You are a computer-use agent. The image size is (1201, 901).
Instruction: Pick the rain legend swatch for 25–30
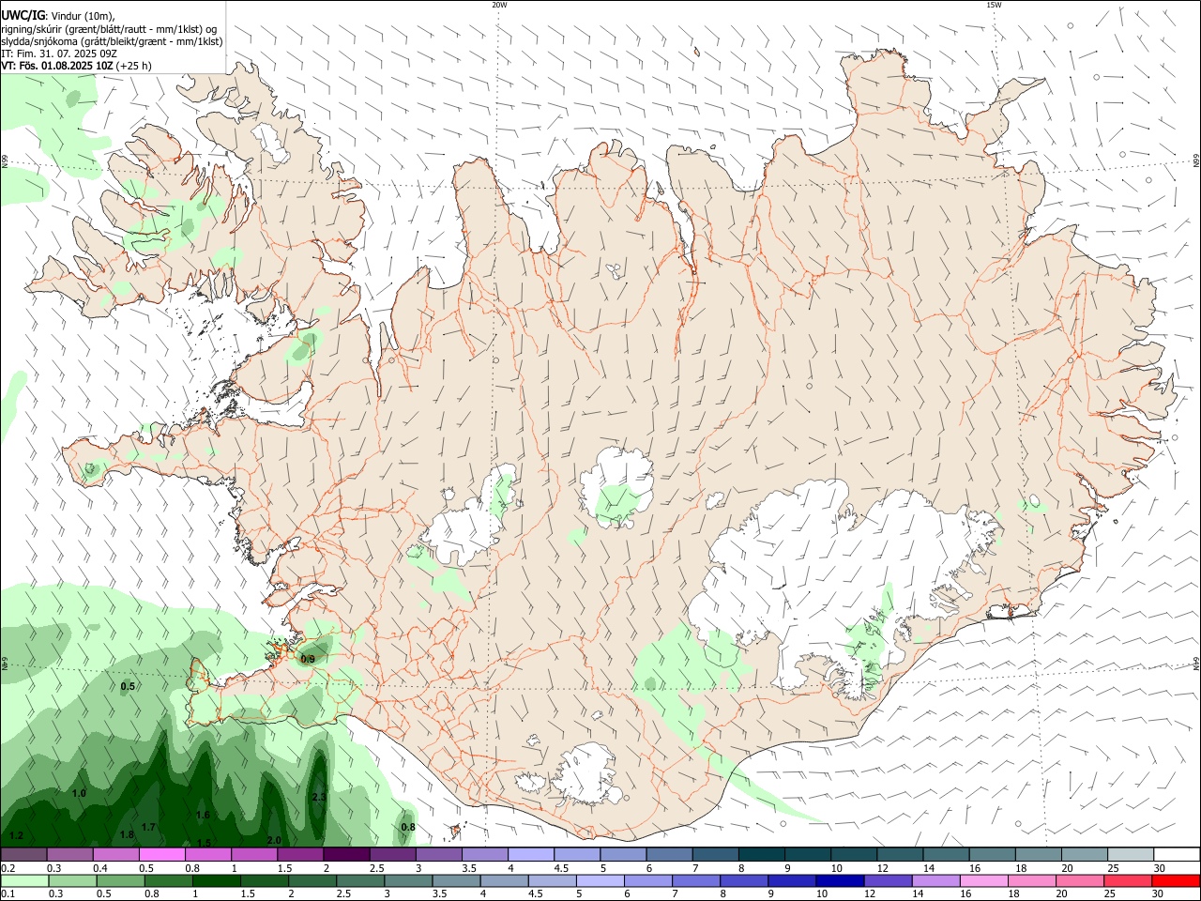1129,881
